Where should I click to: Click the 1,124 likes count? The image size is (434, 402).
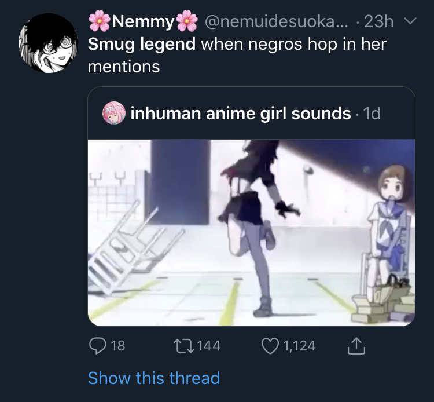299,346
